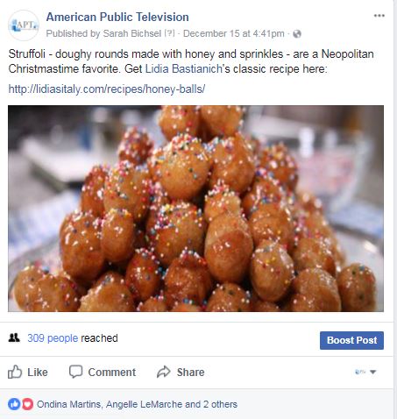Click the red heart reaction icon
The width and height of the screenshot is (397, 419).
(x=27, y=404)
